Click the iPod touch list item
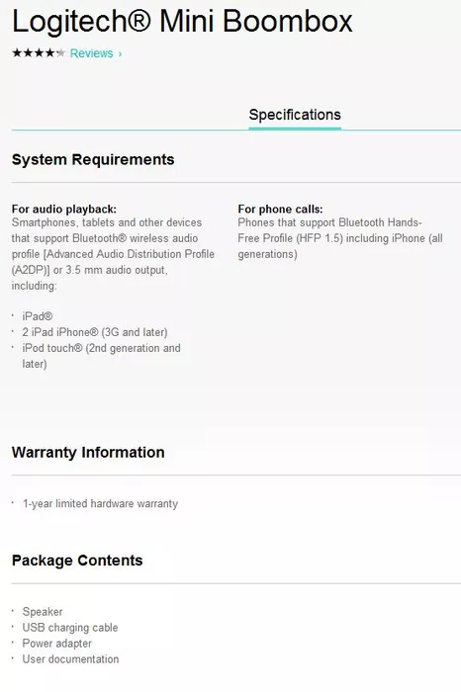Image resolution: width=461 pixels, height=692 pixels. click(102, 356)
